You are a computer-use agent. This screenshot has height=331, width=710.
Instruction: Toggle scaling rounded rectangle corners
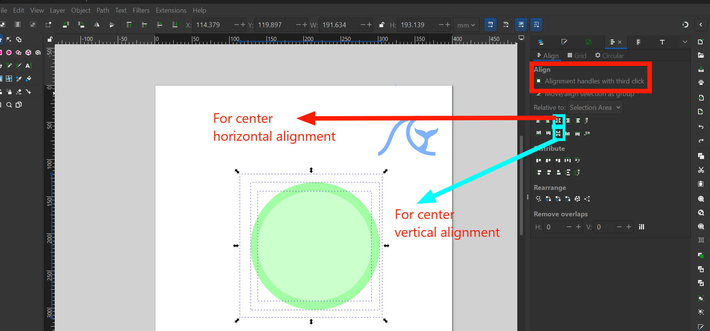pyautogui.click(x=506, y=25)
